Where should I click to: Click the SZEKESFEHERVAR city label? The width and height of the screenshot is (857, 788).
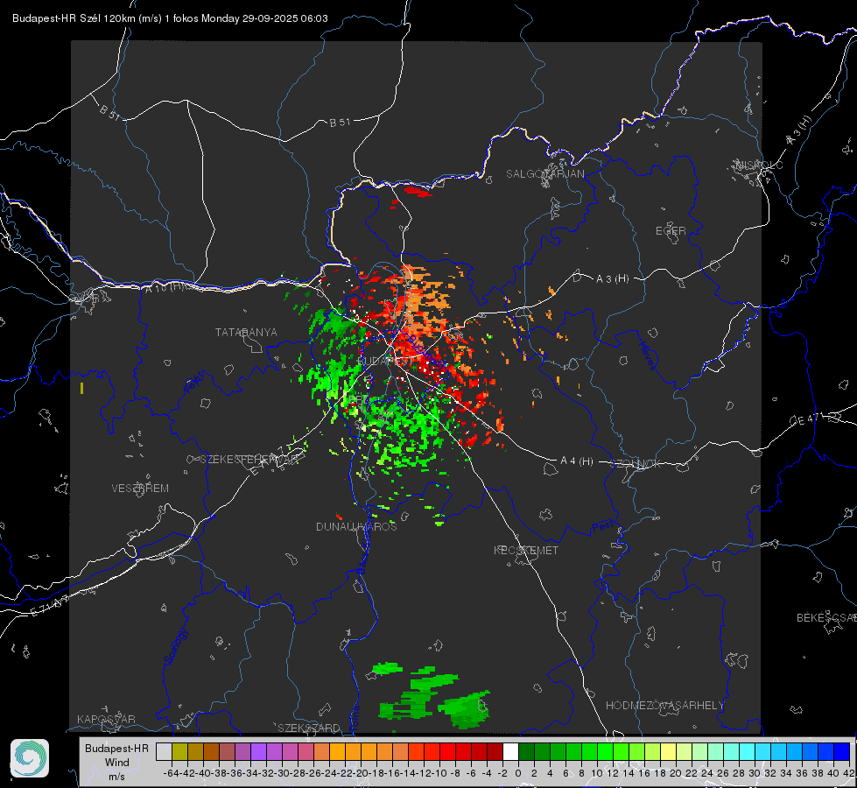point(249,460)
